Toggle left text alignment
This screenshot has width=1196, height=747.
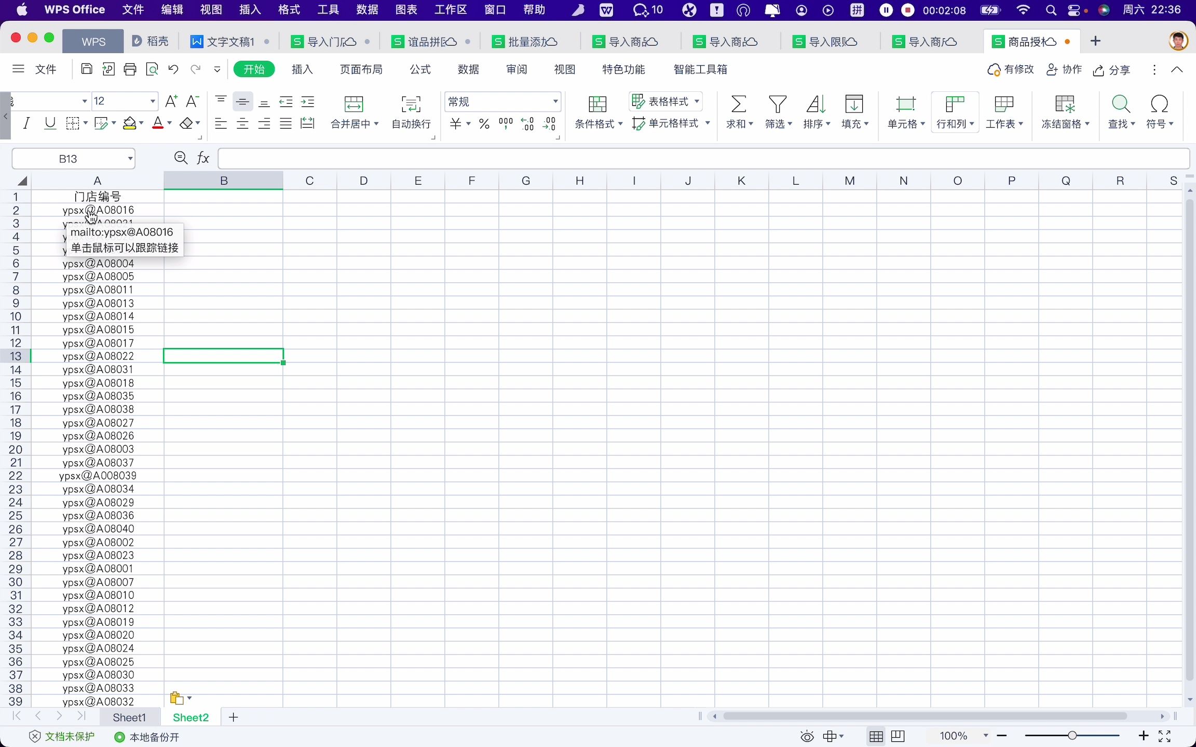click(221, 123)
